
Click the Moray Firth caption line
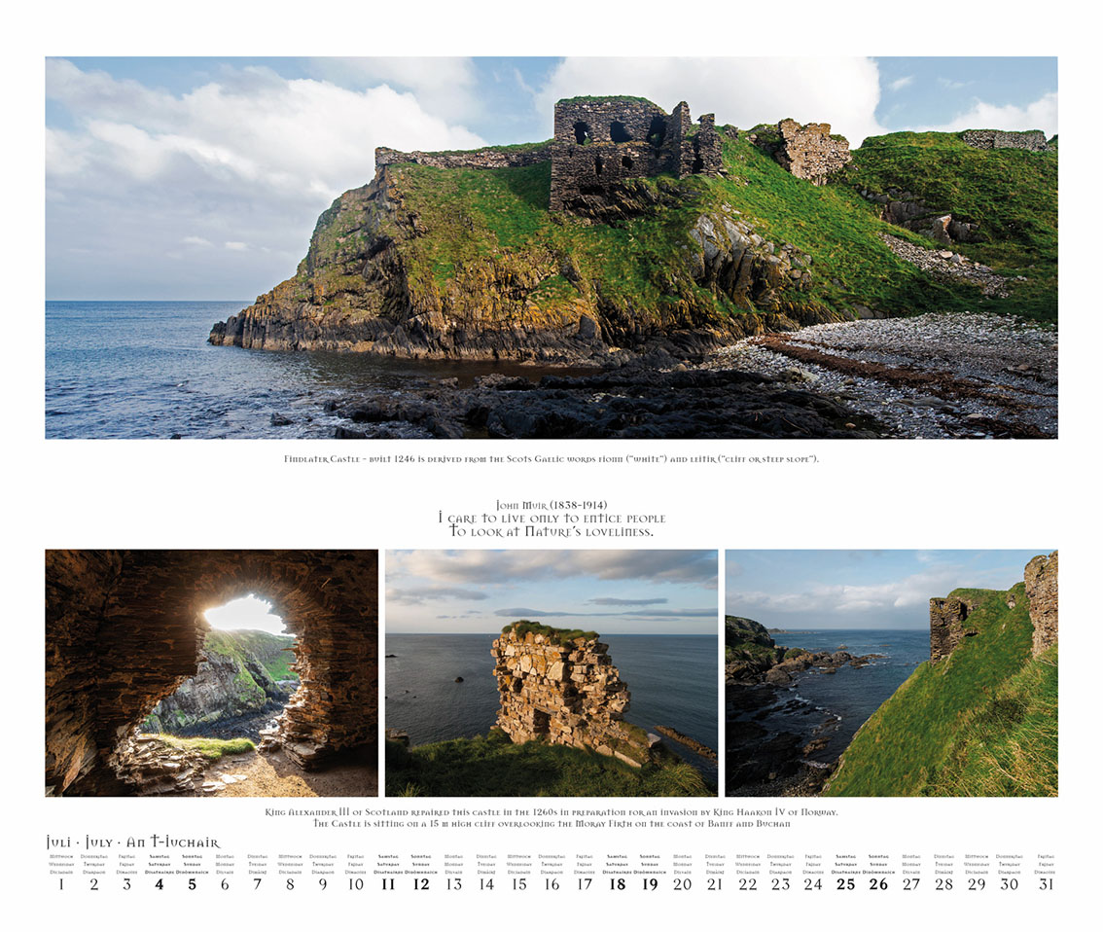[551, 823]
